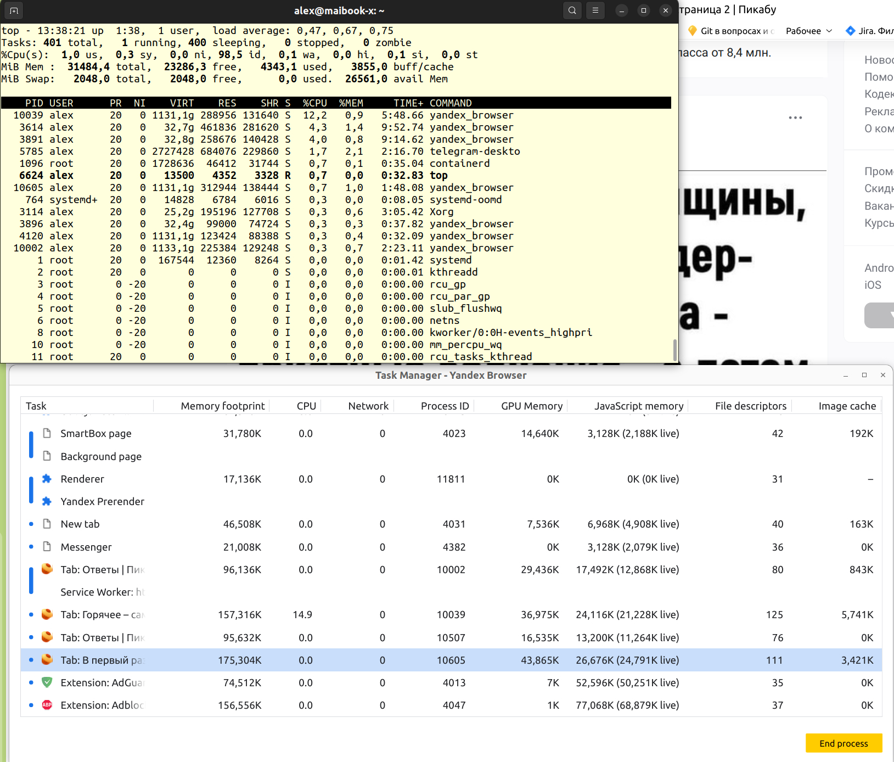Click telegram-deskto in the top output

[475, 151]
